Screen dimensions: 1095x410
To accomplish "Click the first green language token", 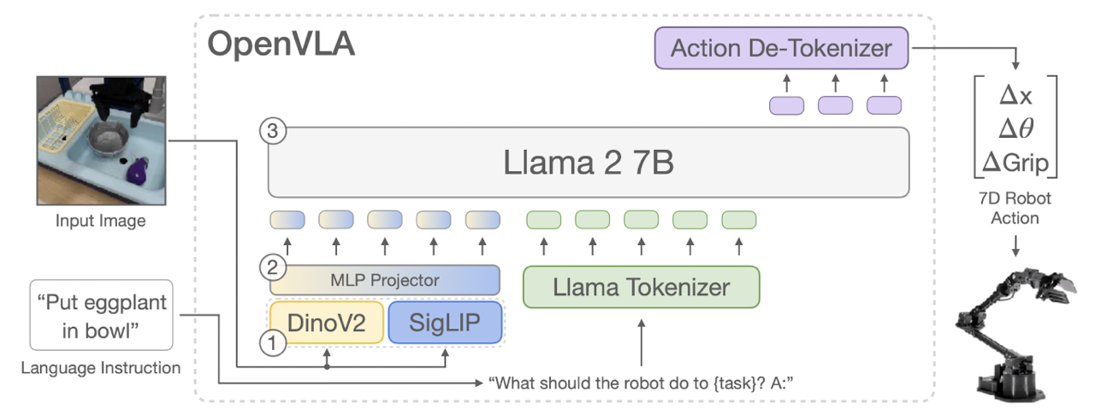I will [542, 219].
